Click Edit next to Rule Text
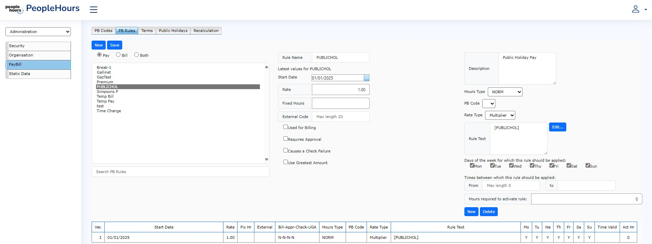Image resolution: width=652 pixels, height=244 pixels. pyautogui.click(x=557, y=127)
